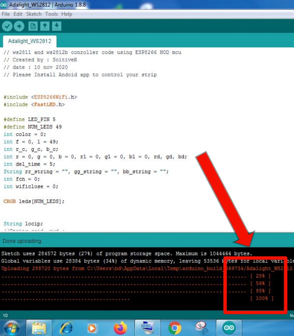Screen dimensions: 294x336
Task: Click the 'int color = 0;' line
Action: click(25, 134)
